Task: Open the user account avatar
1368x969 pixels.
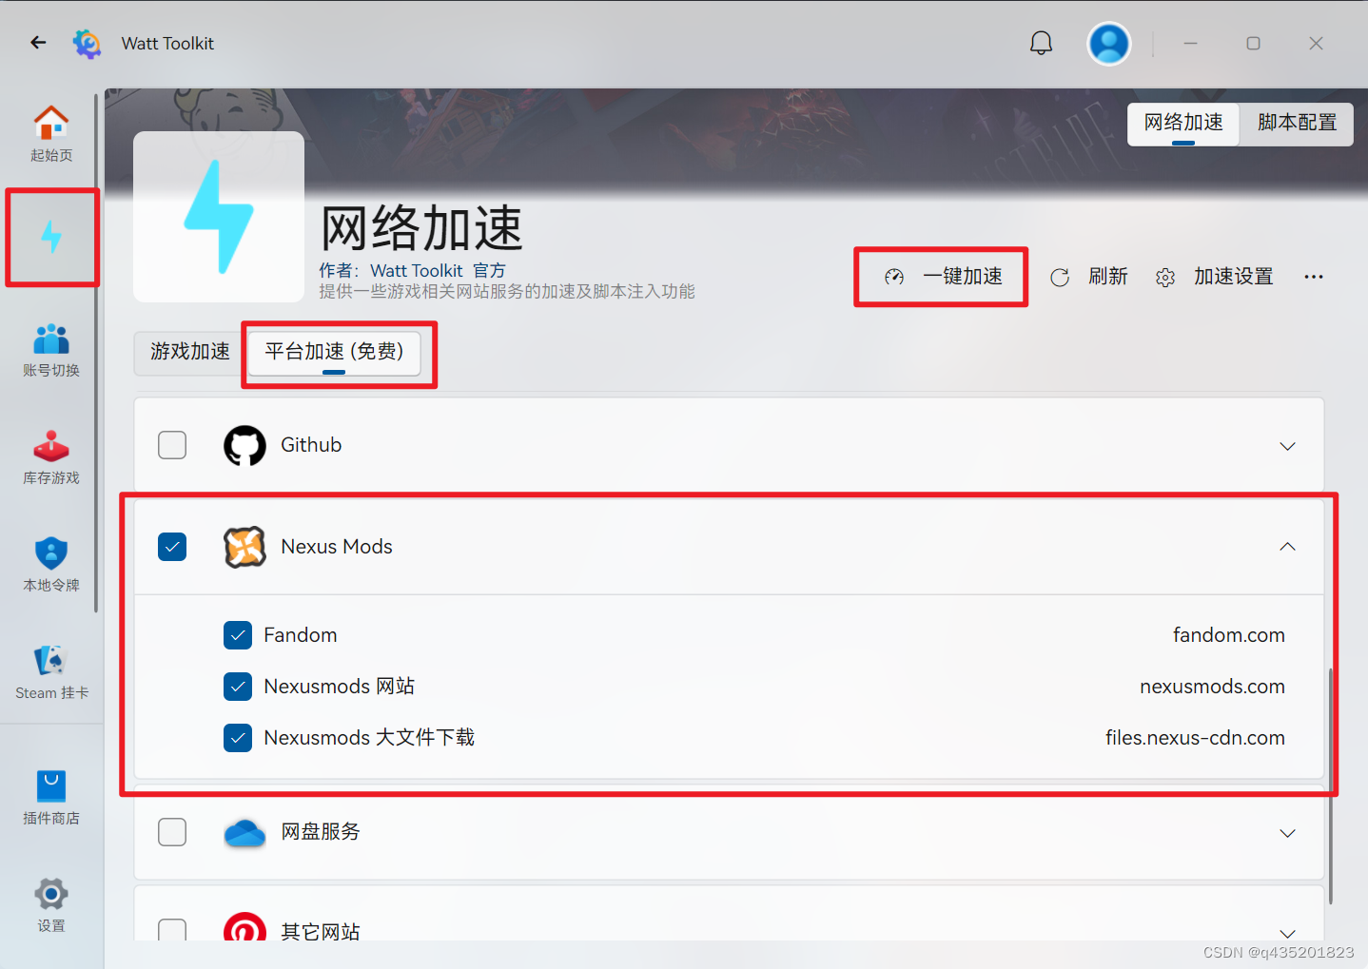Action: 1109,44
